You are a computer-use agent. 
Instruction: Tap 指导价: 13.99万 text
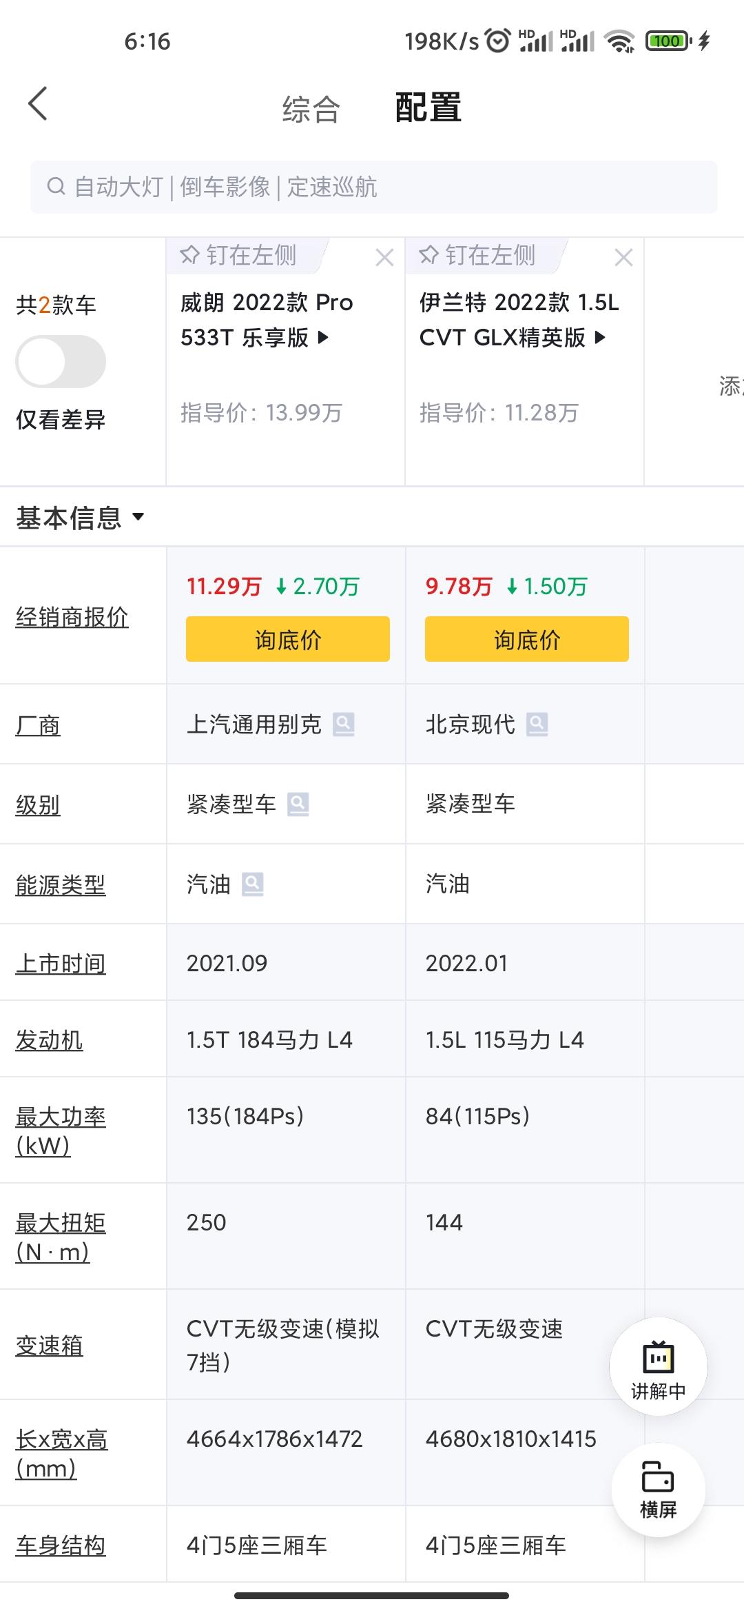pyautogui.click(x=262, y=412)
